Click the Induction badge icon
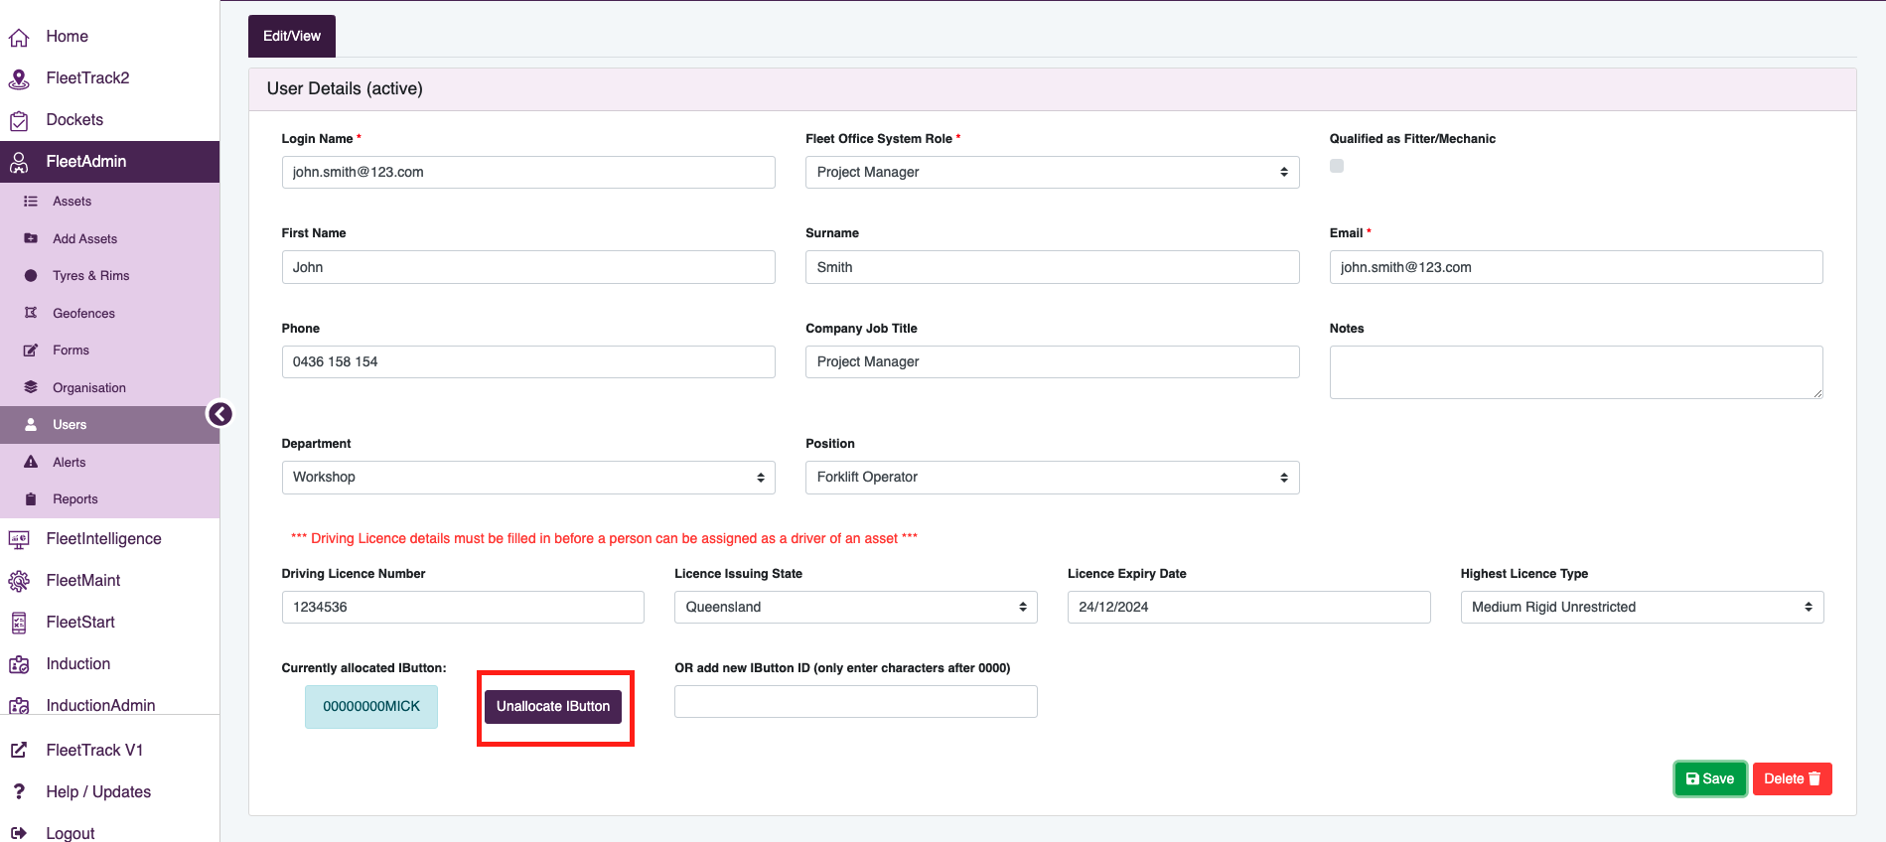 pos(19,664)
